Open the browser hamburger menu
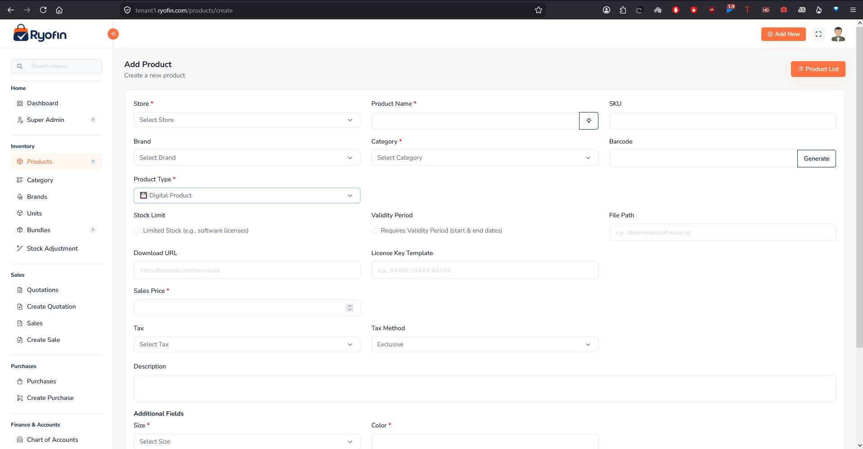This screenshot has width=863, height=449. pyautogui.click(x=853, y=10)
